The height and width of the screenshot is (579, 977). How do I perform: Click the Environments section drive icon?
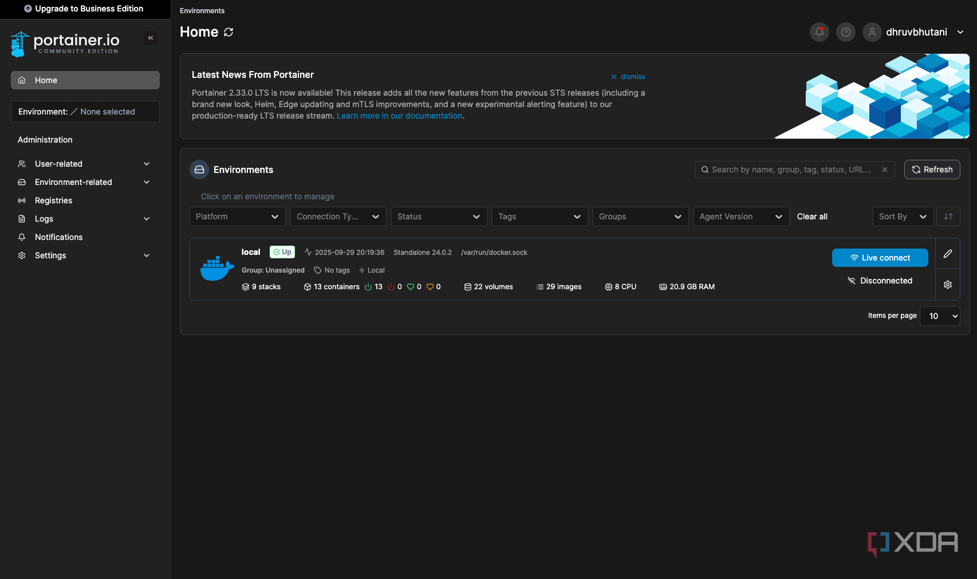click(199, 170)
